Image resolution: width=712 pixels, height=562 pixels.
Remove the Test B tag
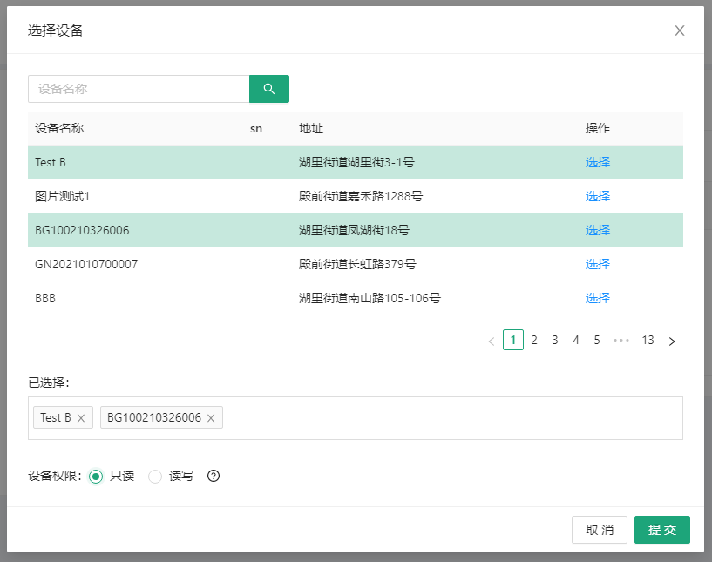(81, 418)
